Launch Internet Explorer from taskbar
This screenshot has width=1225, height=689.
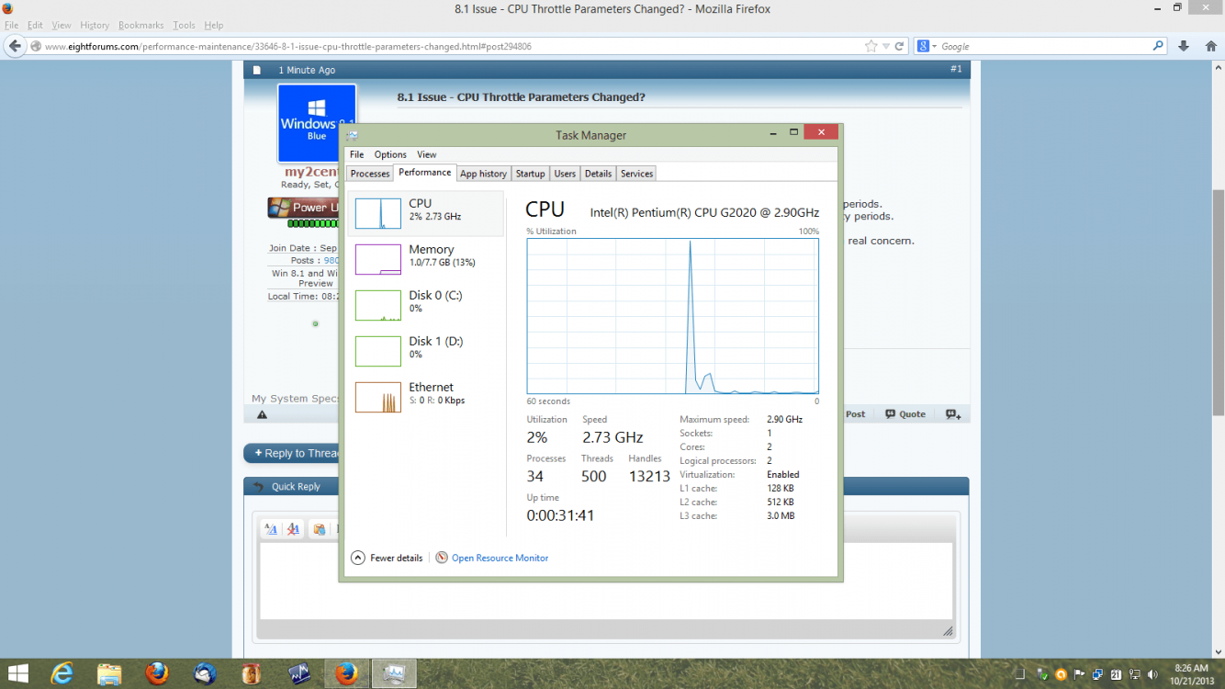click(x=62, y=674)
